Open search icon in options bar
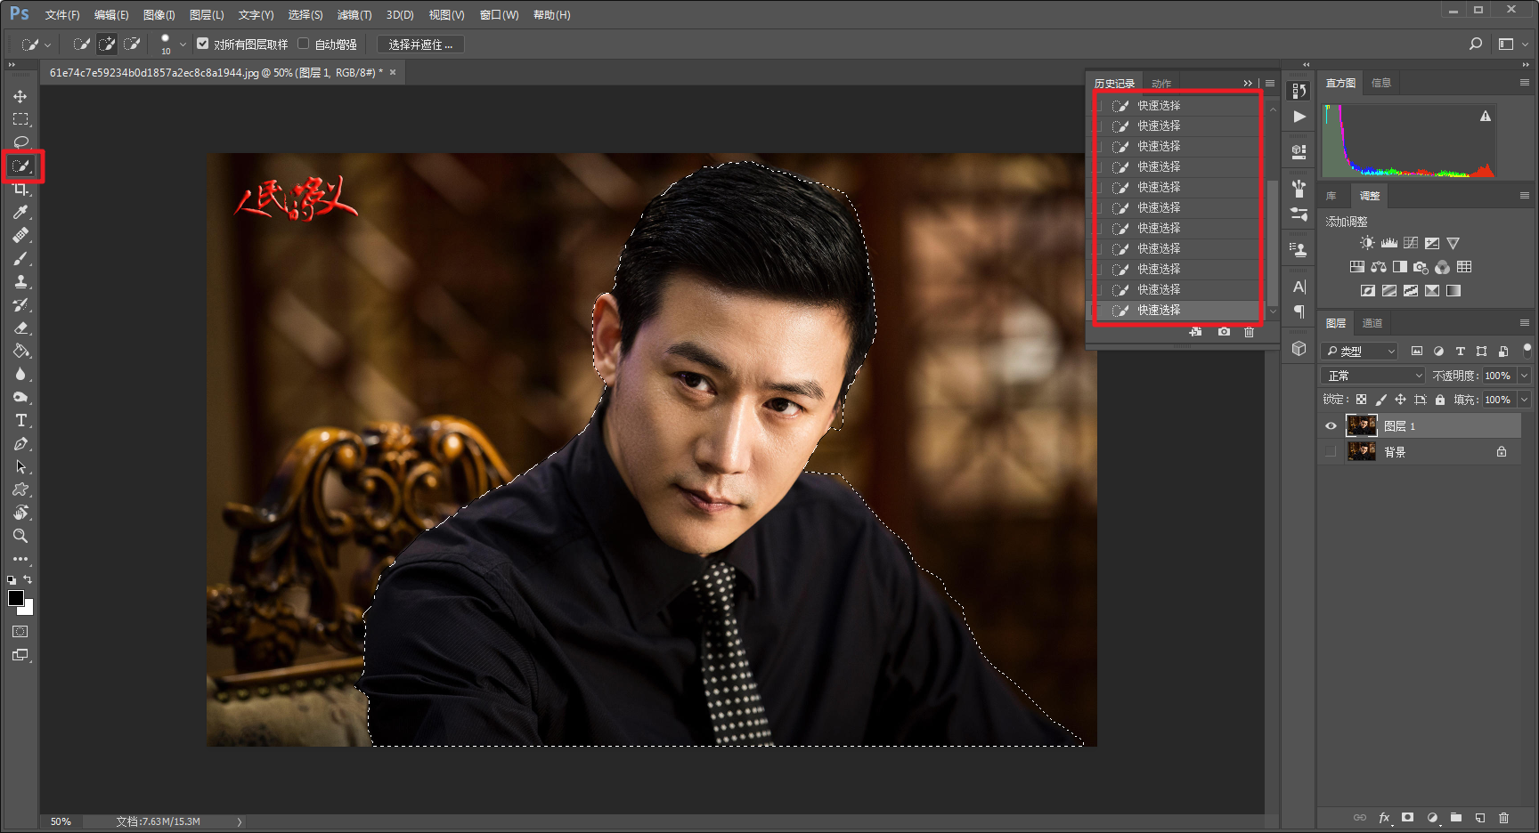Viewport: 1539px width, 833px height. pyautogui.click(x=1476, y=44)
